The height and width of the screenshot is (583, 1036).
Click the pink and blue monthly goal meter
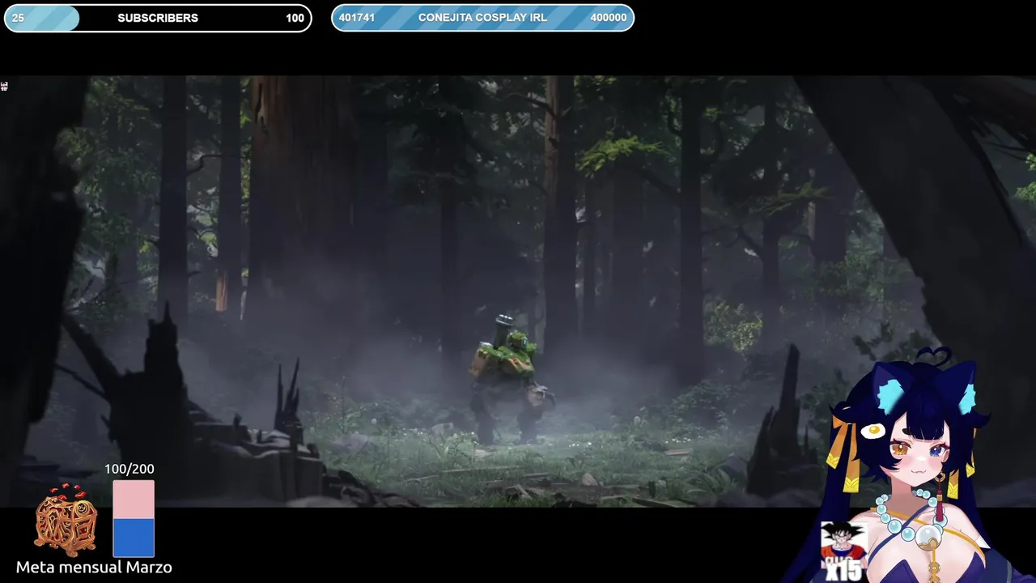(x=134, y=518)
